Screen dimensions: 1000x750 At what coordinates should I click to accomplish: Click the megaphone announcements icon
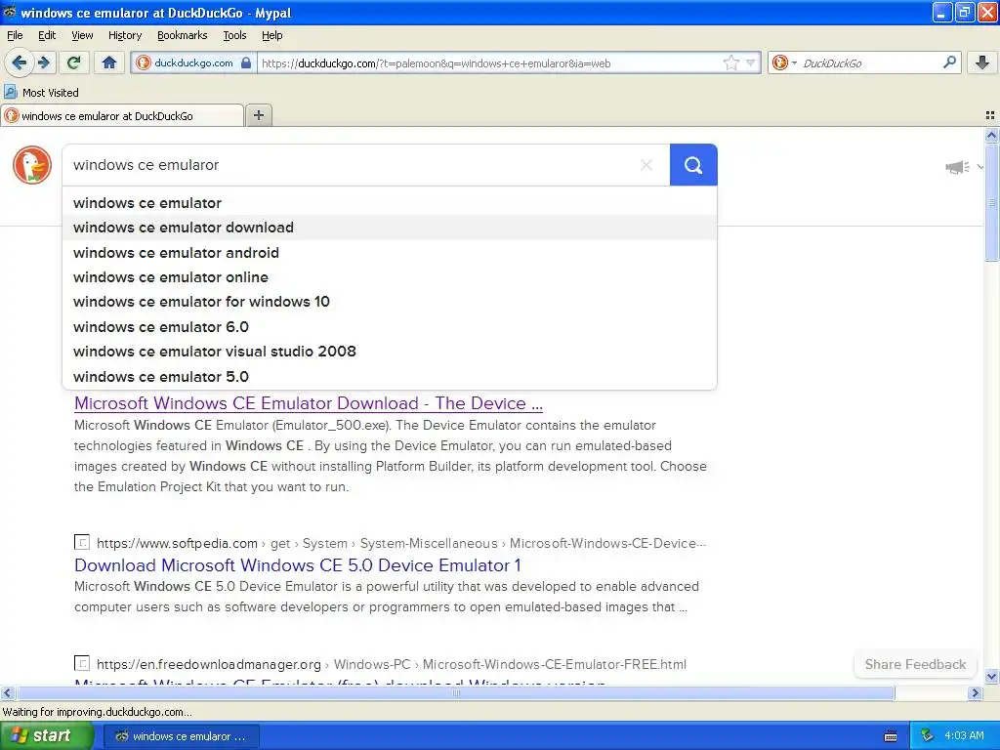point(957,167)
